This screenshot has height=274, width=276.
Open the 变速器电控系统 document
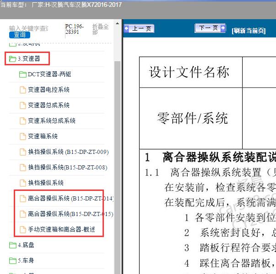49,90
